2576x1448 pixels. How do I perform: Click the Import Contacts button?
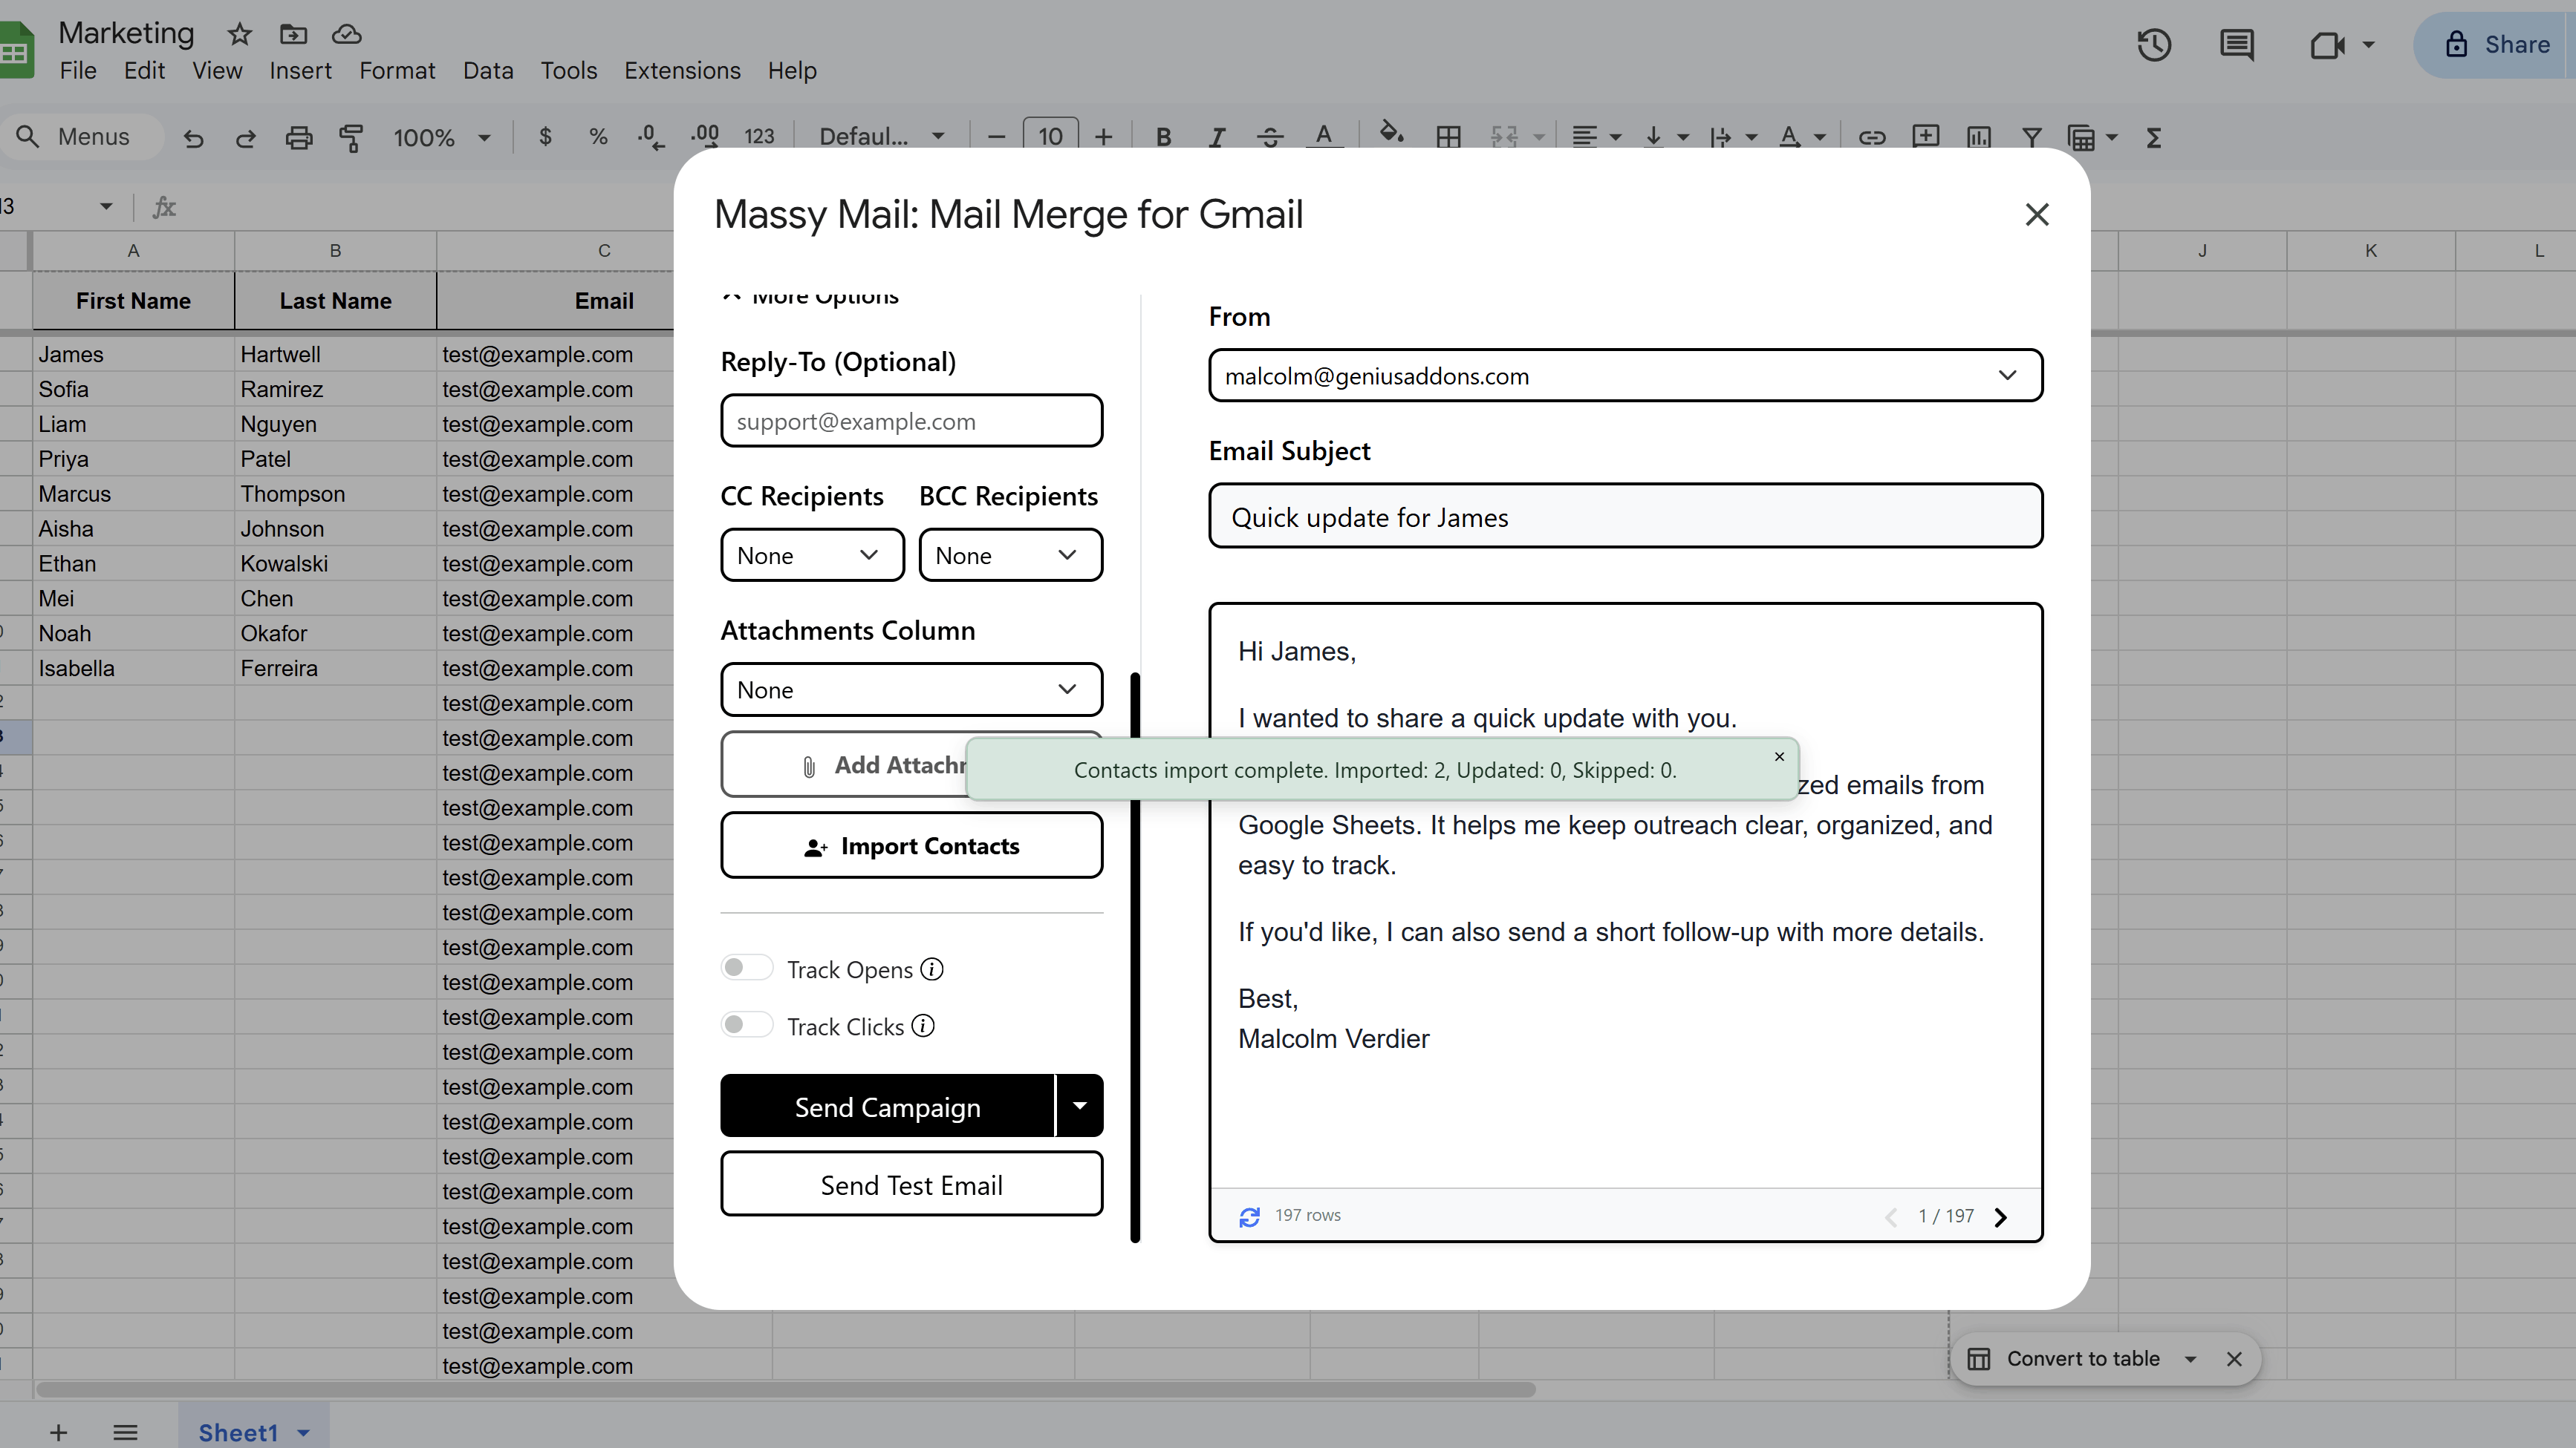click(x=910, y=845)
